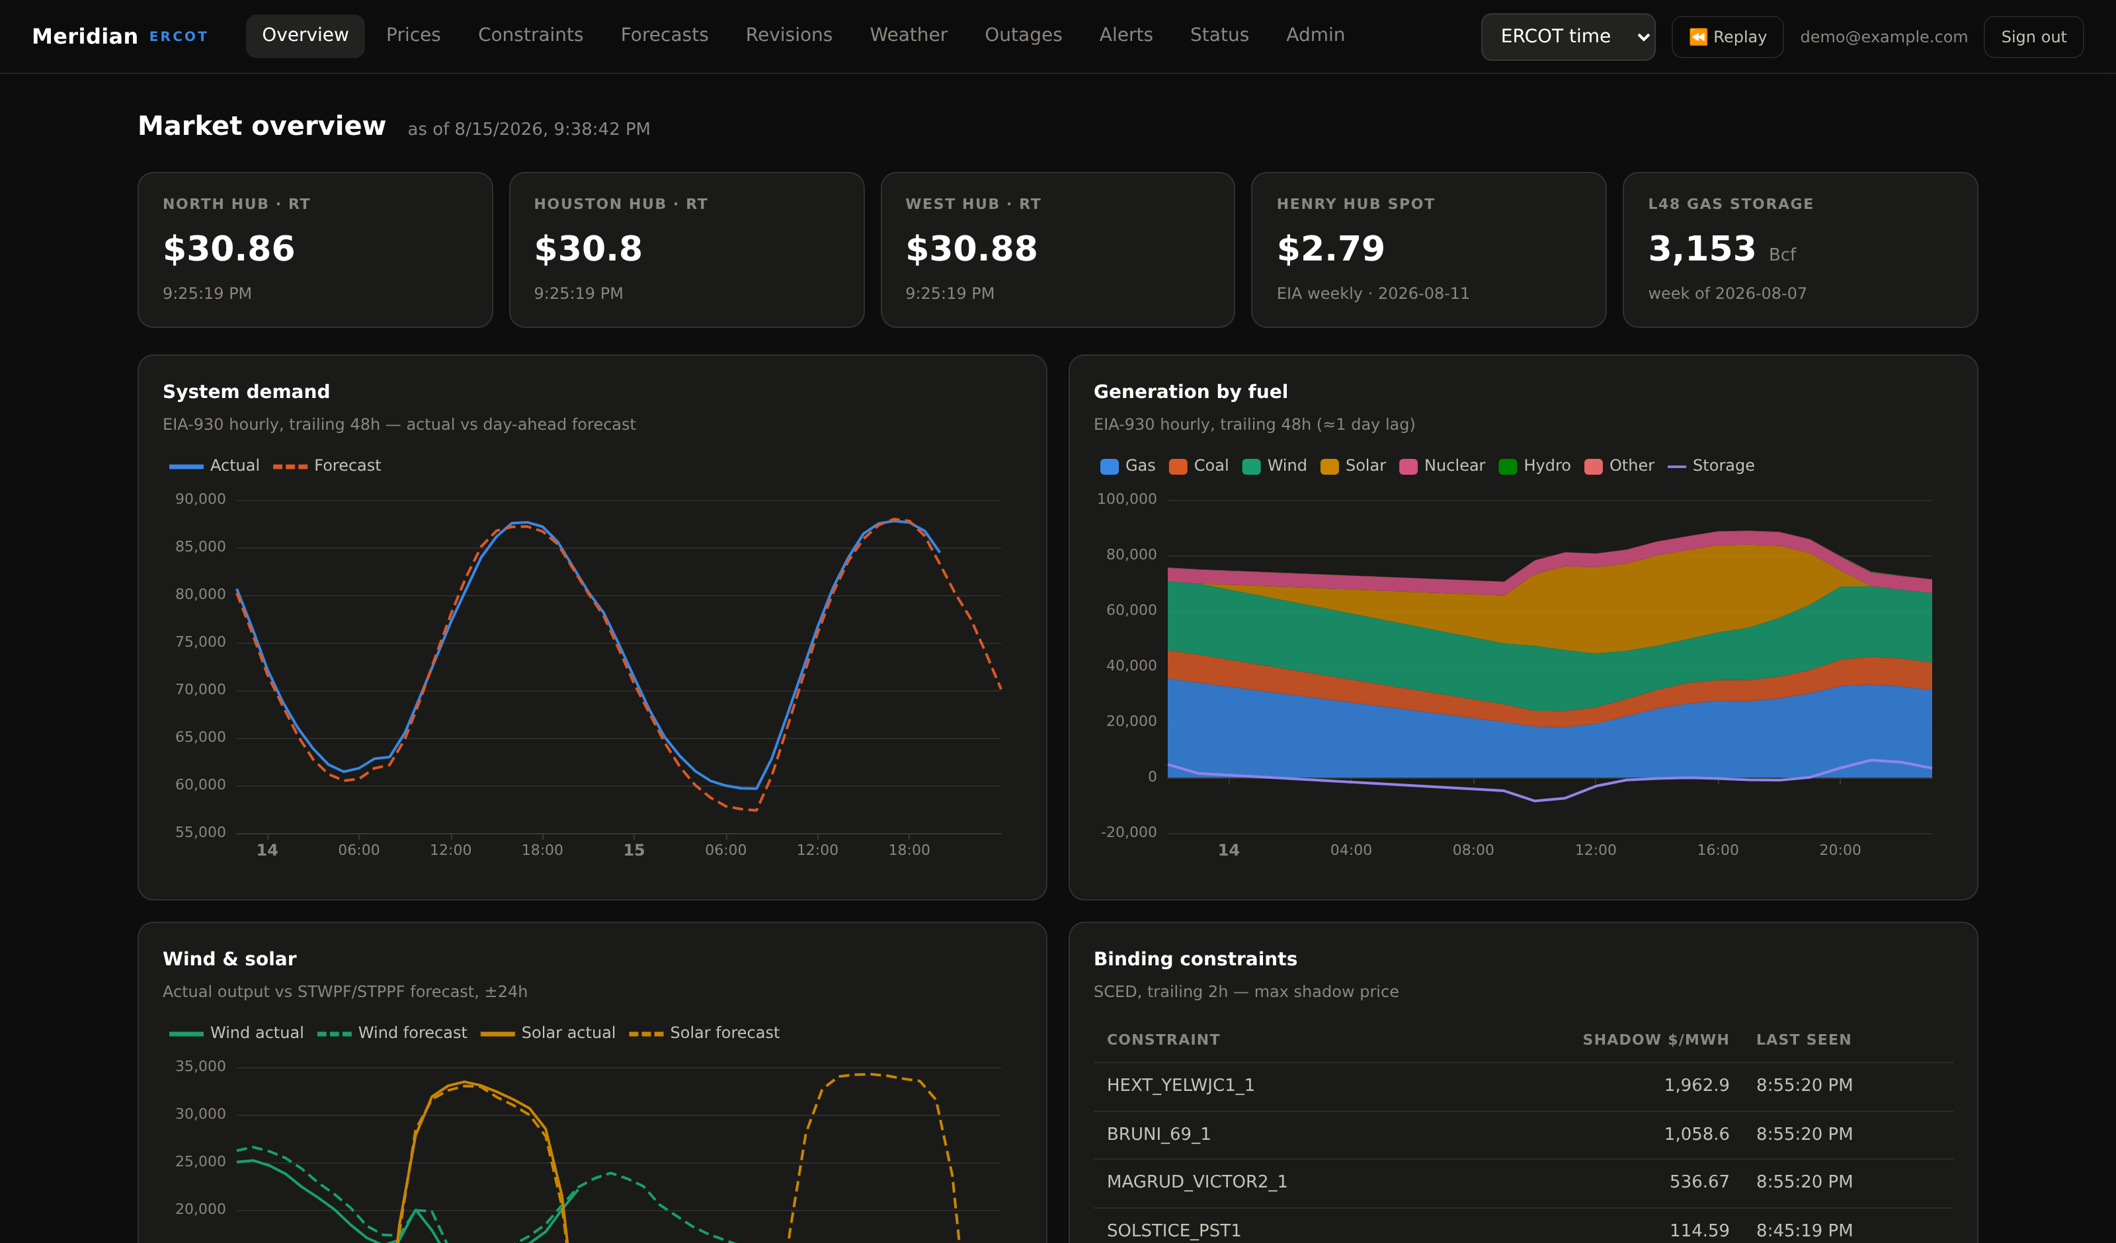The height and width of the screenshot is (1243, 2116).
Task: Click the System demand chart title
Action: 246,391
